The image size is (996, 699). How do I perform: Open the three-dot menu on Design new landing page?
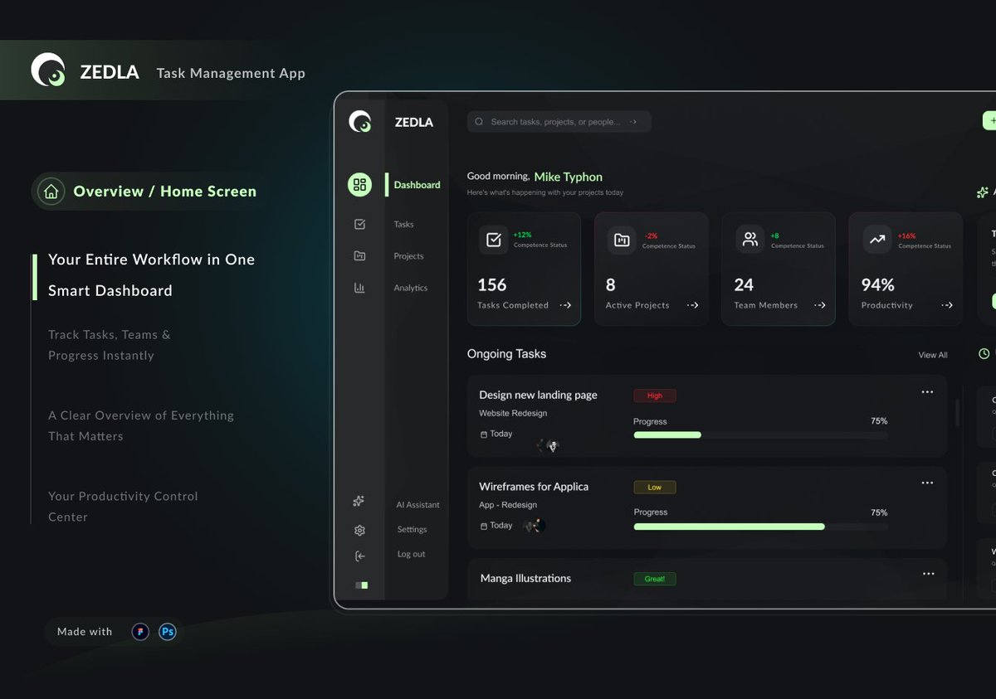pyautogui.click(x=927, y=391)
